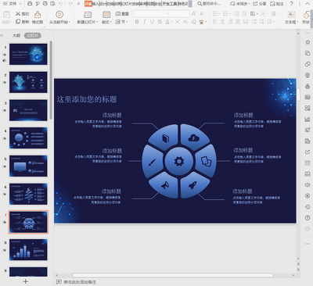The height and width of the screenshot is (286, 313).
Task: Switch to the Slides pane tab
Action: pos(33,35)
